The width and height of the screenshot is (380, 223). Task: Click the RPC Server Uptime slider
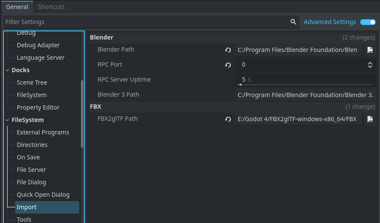point(305,84)
